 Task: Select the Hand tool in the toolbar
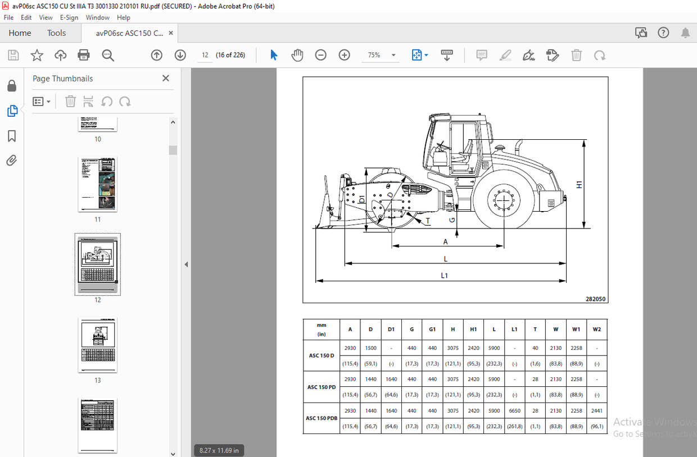pos(297,55)
